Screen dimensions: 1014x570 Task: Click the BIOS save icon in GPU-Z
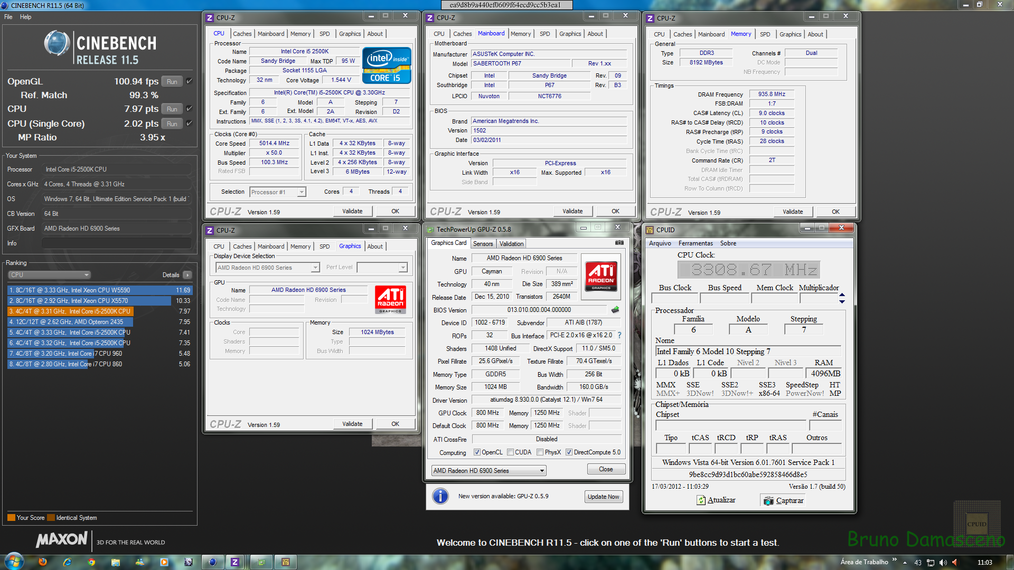coord(615,310)
